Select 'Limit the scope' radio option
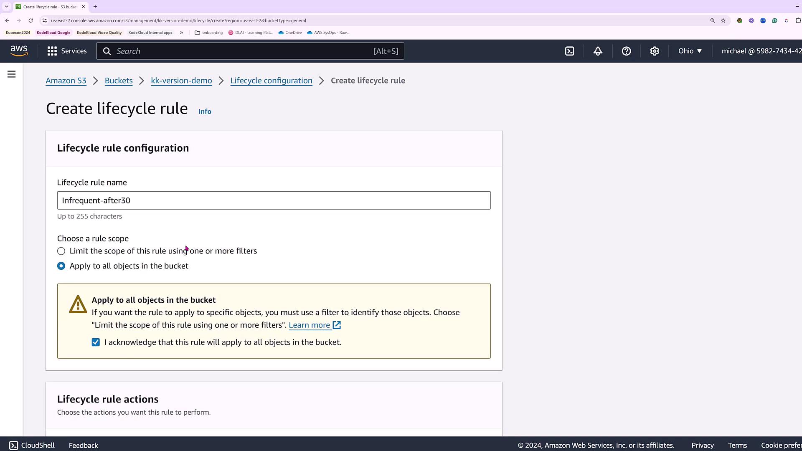The height and width of the screenshot is (451, 802). pyautogui.click(x=61, y=251)
